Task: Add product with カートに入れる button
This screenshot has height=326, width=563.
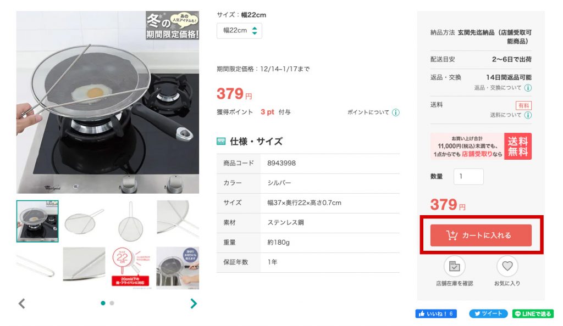Action: [481, 235]
